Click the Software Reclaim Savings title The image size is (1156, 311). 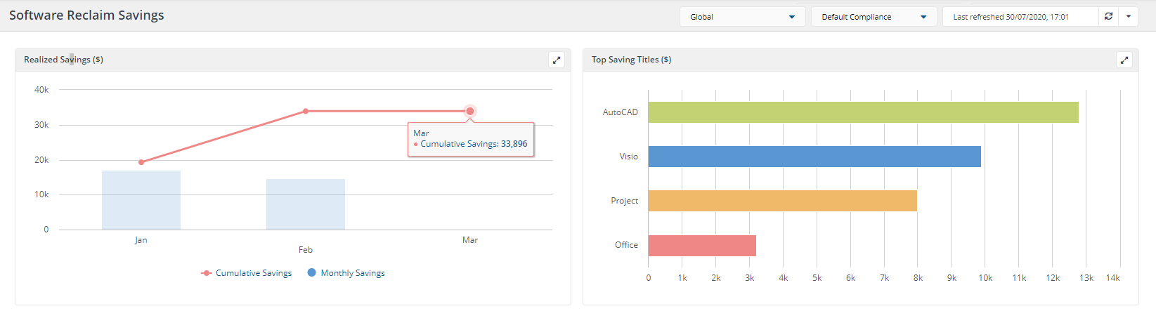tap(86, 15)
